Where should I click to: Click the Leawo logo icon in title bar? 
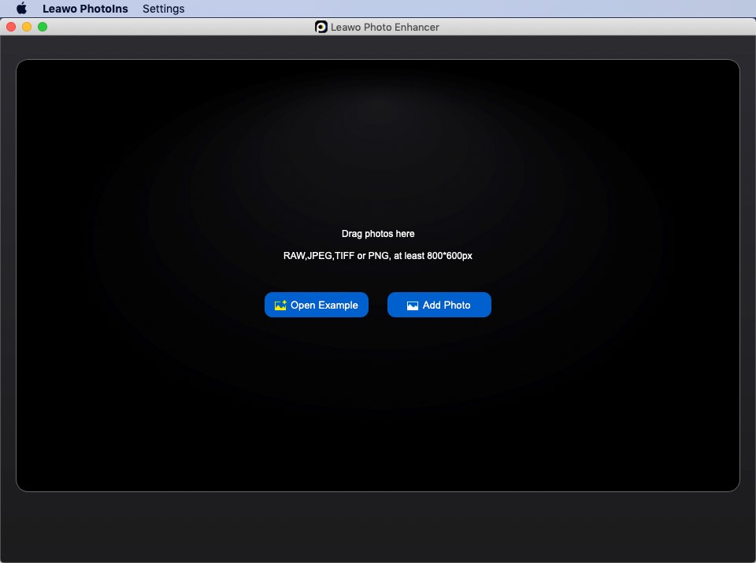pyautogui.click(x=321, y=27)
